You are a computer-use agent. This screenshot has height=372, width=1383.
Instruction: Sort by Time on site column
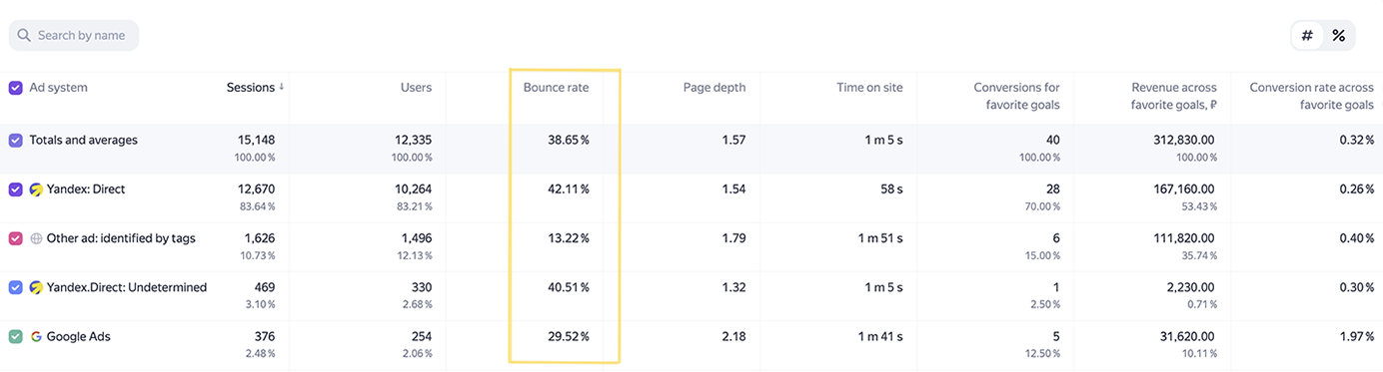[x=869, y=88]
